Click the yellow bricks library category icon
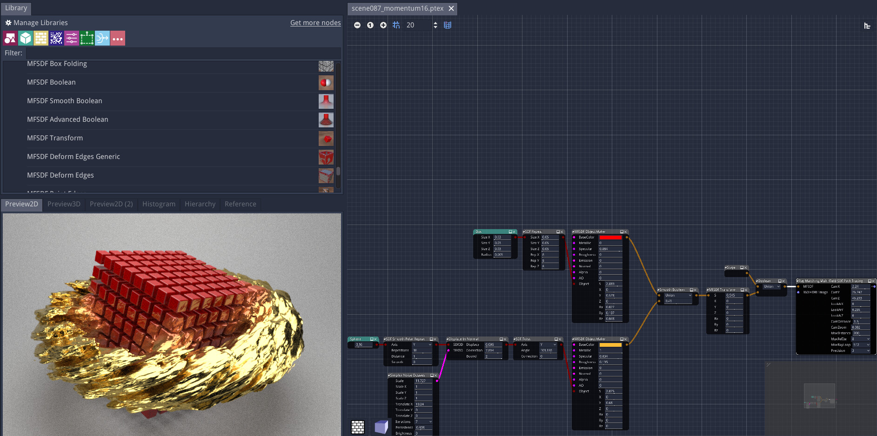Image resolution: width=877 pixels, height=436 pixels. (41, 38)
